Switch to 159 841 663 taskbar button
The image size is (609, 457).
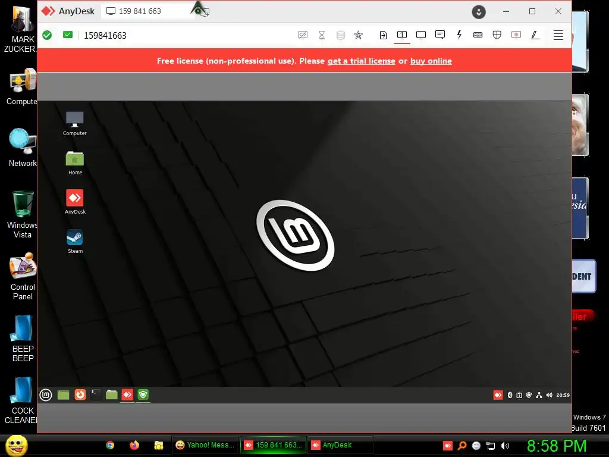[273, 445]
